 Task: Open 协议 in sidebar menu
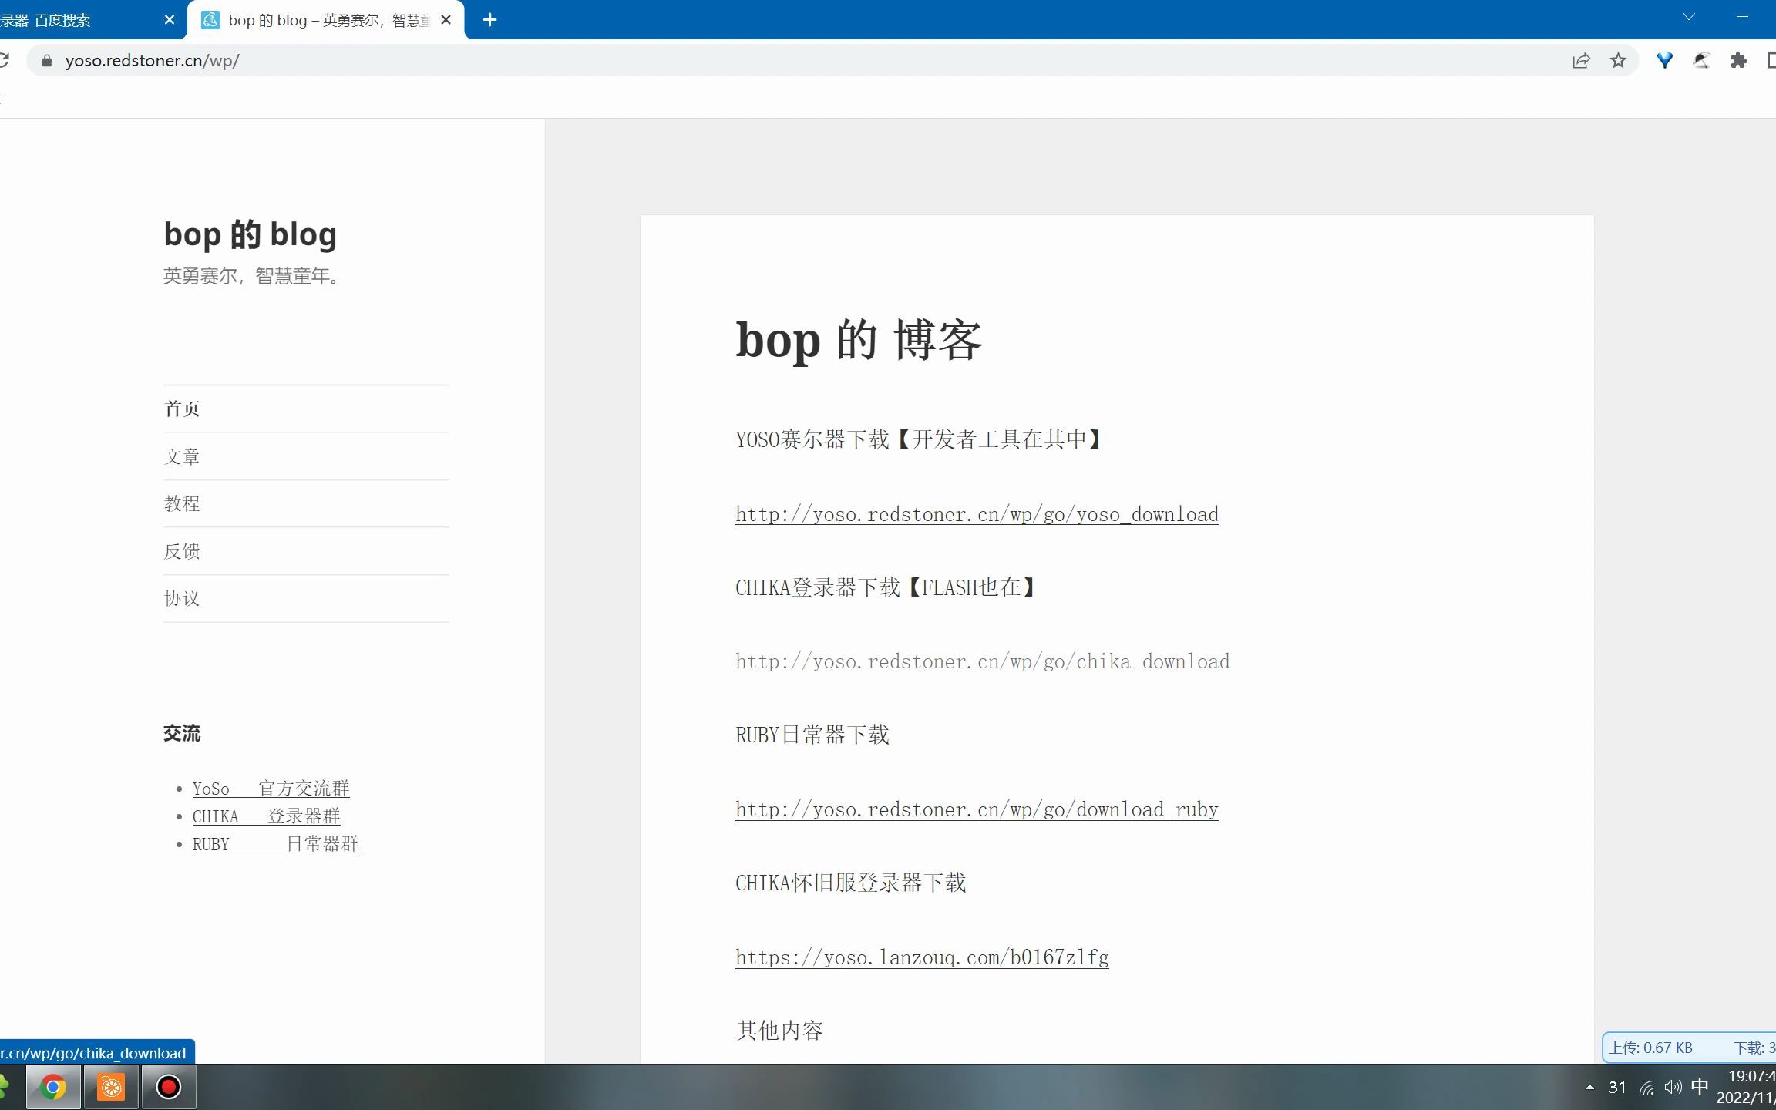(182, 598)
